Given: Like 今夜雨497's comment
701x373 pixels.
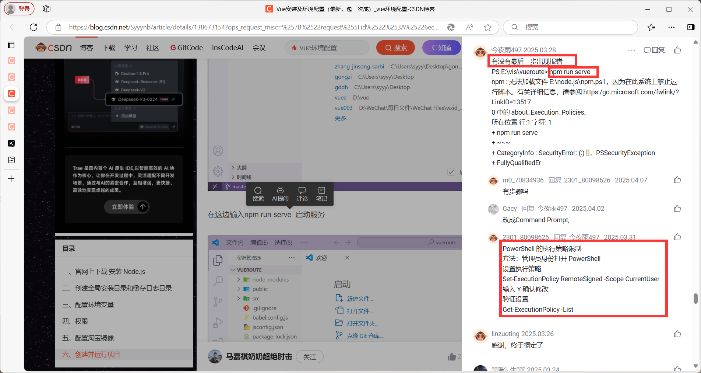Looking at the screenshot, I should [x=677, y=50].
